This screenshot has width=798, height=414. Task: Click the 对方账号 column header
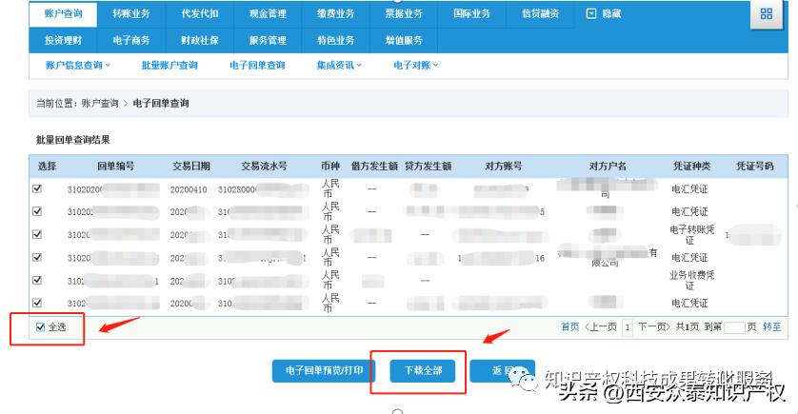point(504,166)
